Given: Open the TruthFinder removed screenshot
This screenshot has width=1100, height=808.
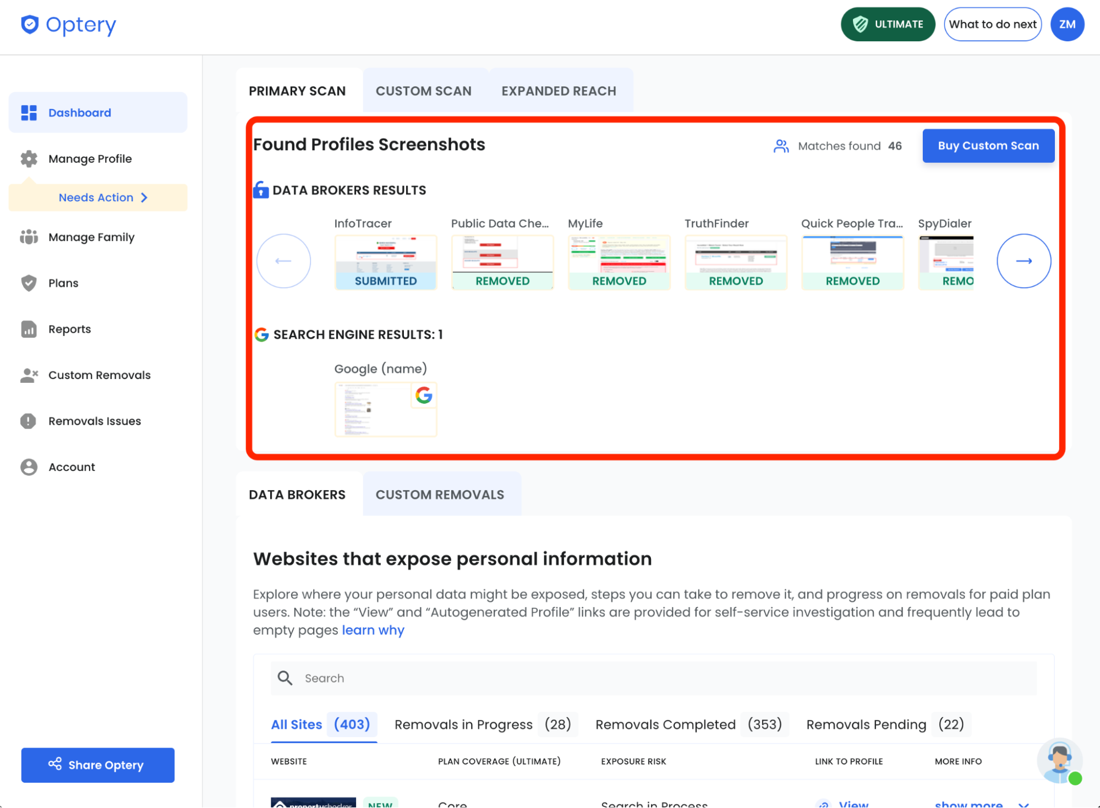Looking at the screenshot, I should pos(736,262).
